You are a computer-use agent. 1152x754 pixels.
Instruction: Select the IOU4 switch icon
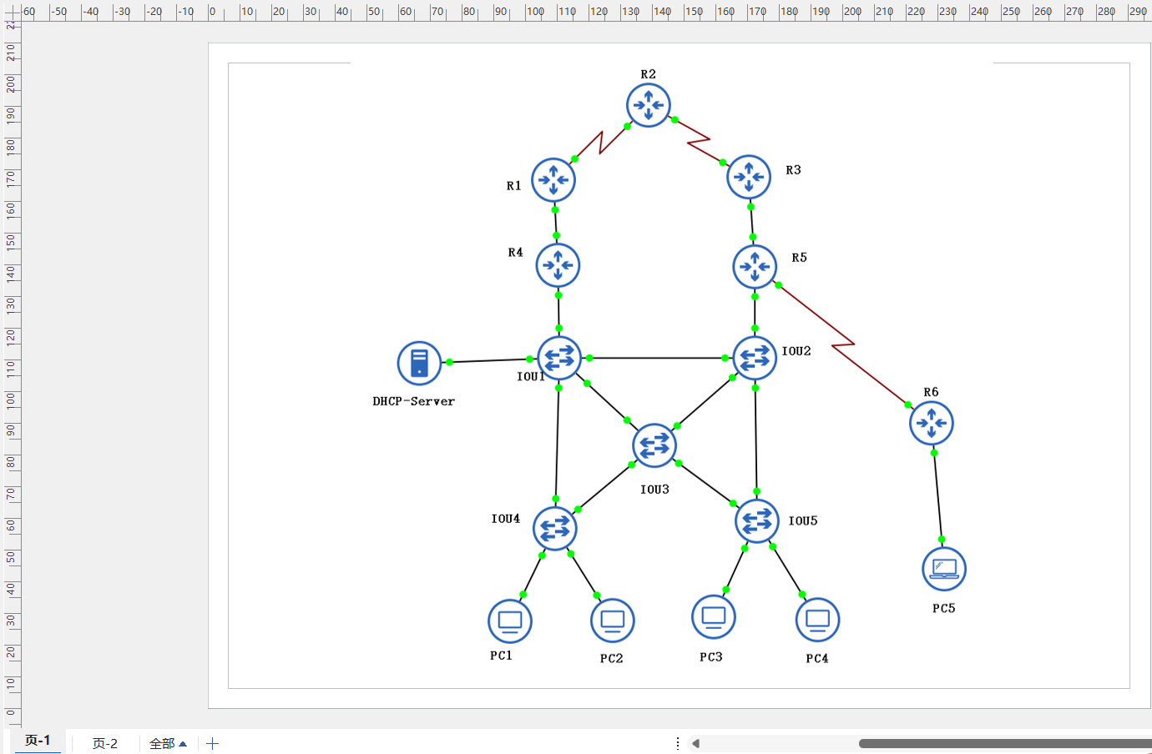(555, 528)
